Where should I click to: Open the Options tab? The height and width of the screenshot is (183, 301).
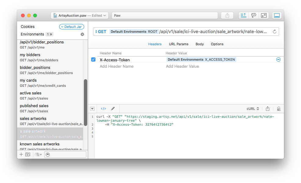[x=217, y=44]
